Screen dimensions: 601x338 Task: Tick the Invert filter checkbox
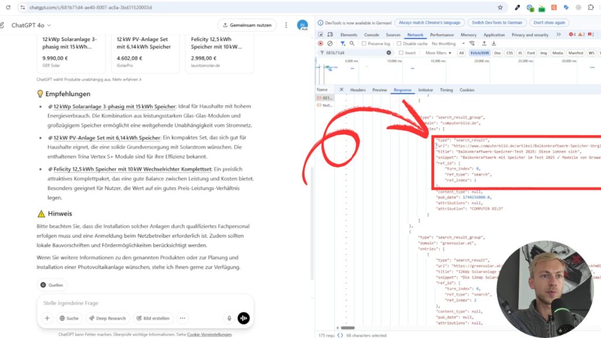click(401, 53)
